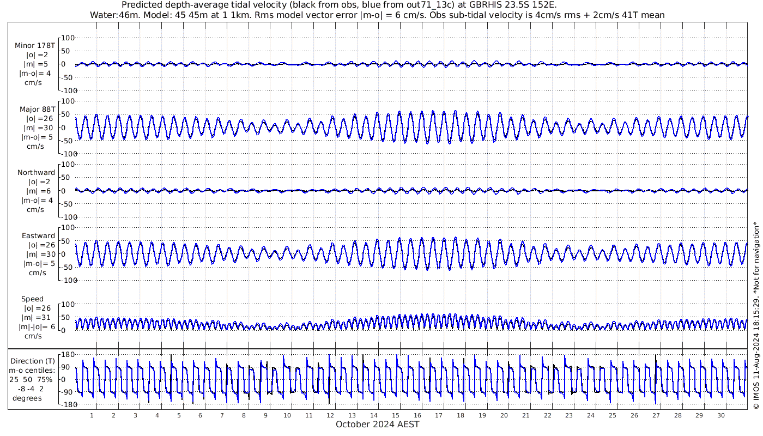Click day tick '5' on the date axis
This screenshot has height=436, width=763.
click(179, 415)
